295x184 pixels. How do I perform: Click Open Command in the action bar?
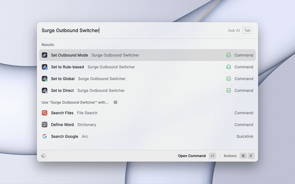pyautogui.click(x=192, y=156)
